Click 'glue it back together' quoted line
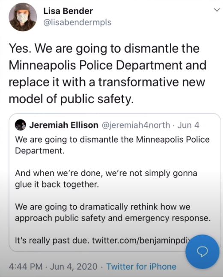 pos(57,184)
